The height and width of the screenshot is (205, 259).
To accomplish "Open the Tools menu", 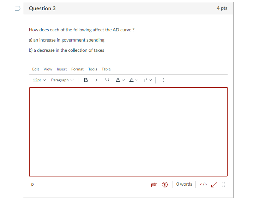I will click(92, 69).
